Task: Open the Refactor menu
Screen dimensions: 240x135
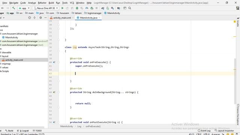Action: 42,3
